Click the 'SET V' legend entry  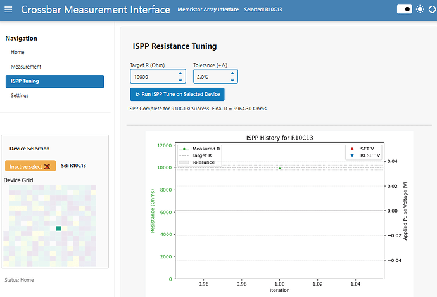coord(362,148)
